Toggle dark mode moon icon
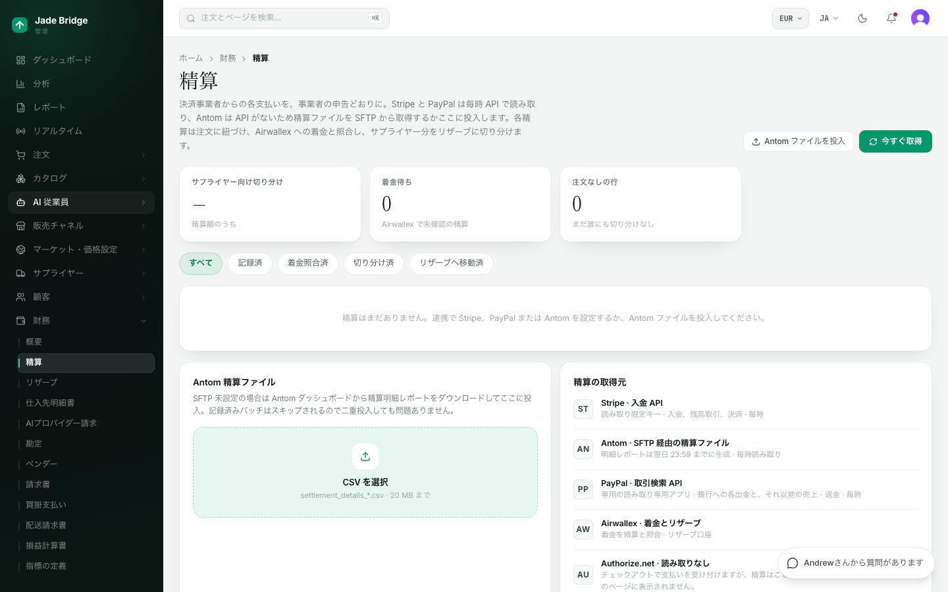 tap(862, 18)
